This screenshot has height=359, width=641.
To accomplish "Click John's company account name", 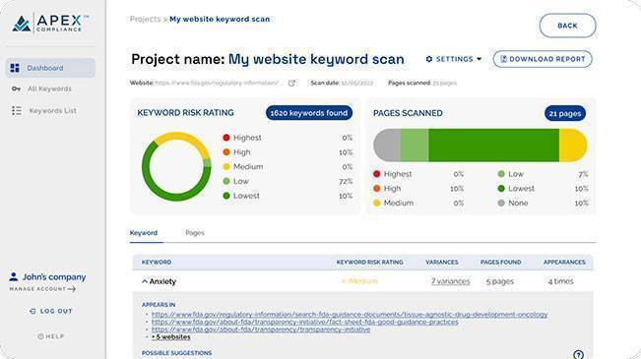I will click(54, 277).
